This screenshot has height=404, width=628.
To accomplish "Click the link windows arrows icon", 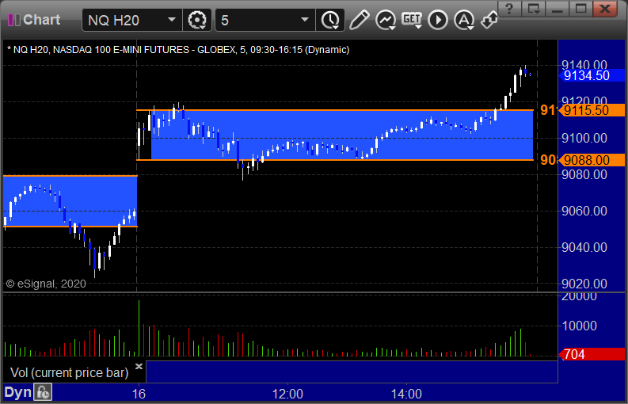I will (x=489, y=20).
